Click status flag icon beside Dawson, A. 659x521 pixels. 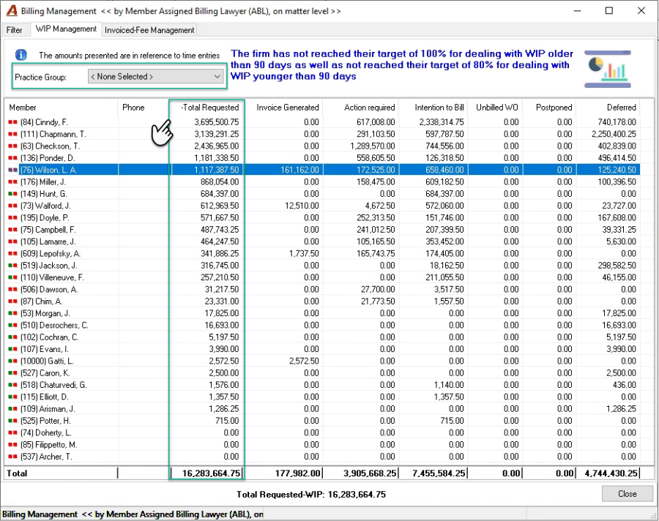pyautogui.click(x=12, y=290)
